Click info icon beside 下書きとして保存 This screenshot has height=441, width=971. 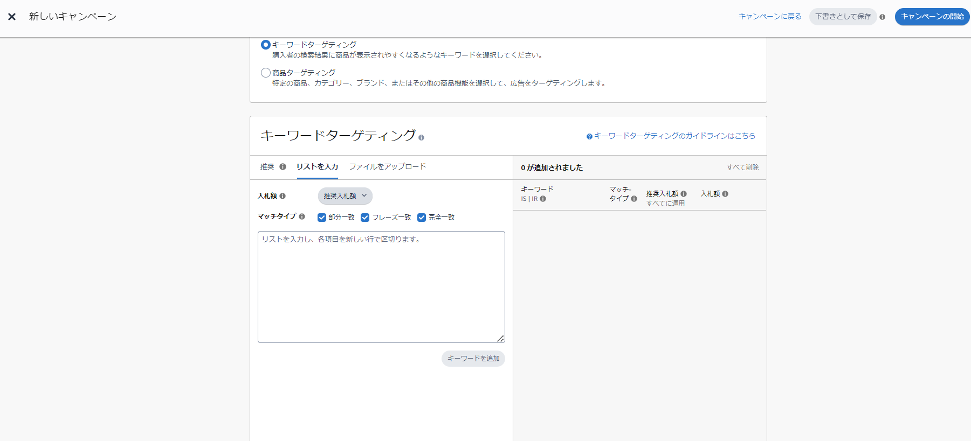pyautogui.click(x=882, y=17)
